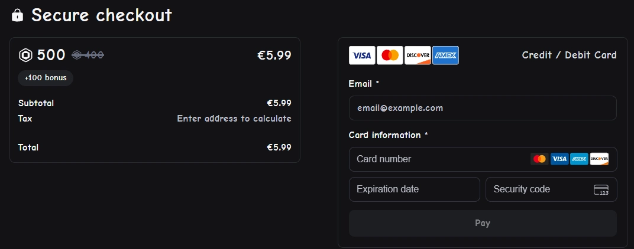Click the Robux hexagon icon next to 500
634x249 pixels.
(x=25, y=55)
